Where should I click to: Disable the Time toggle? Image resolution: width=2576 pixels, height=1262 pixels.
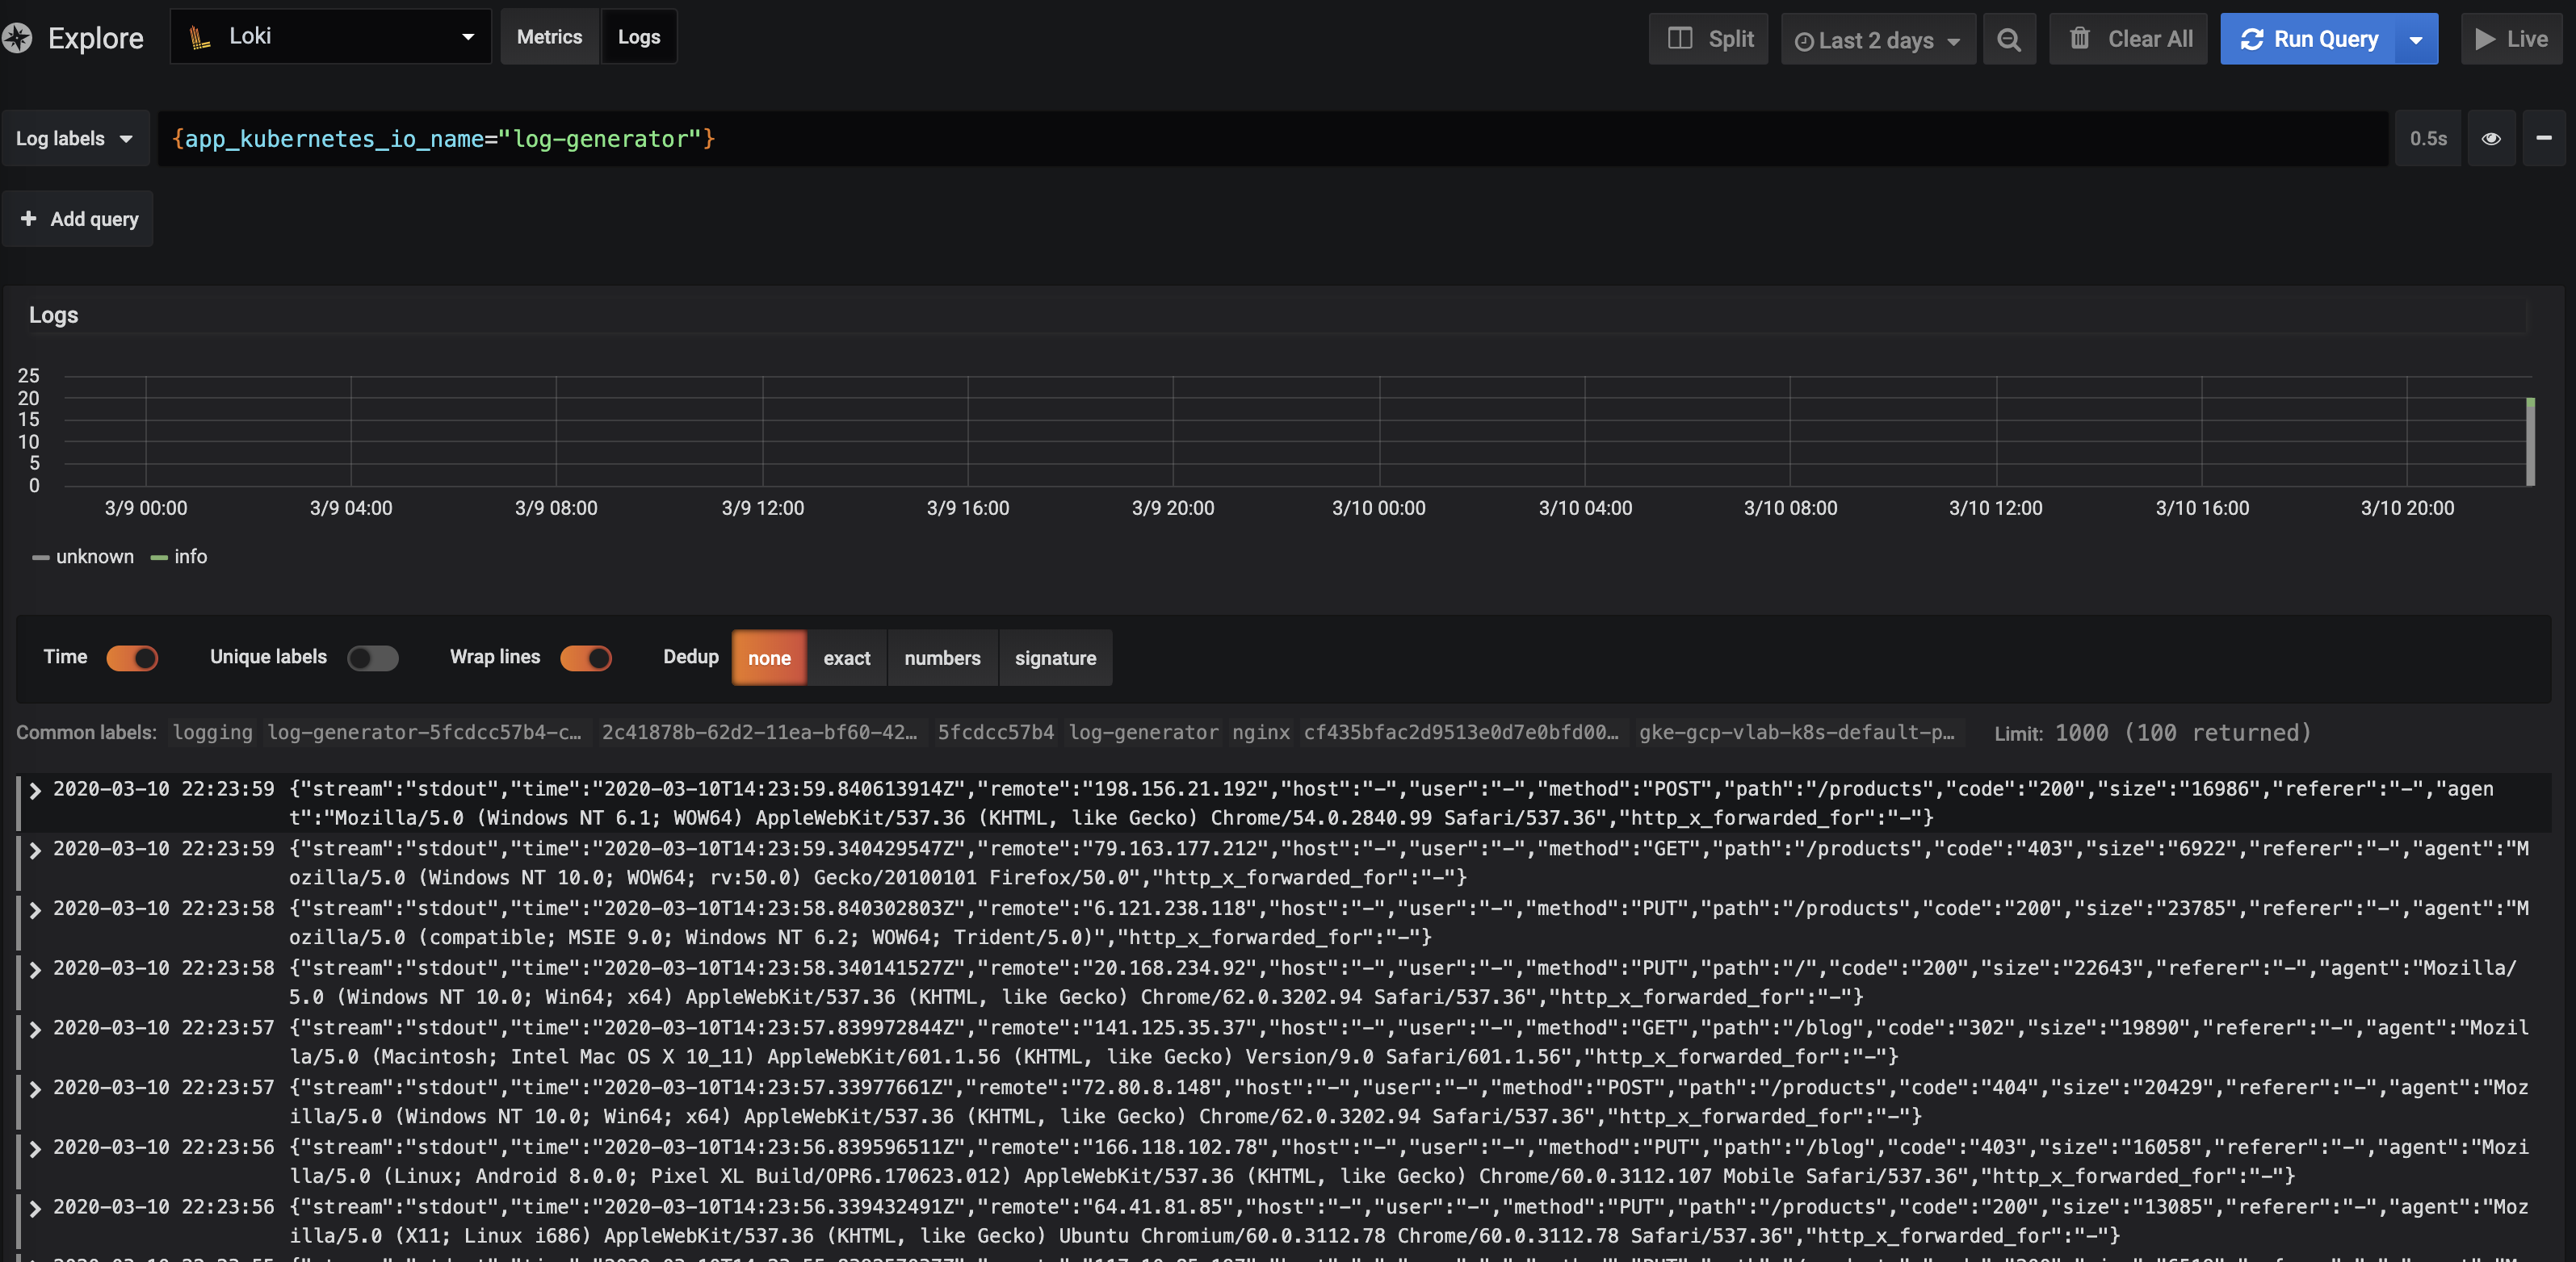pos(132,658)
